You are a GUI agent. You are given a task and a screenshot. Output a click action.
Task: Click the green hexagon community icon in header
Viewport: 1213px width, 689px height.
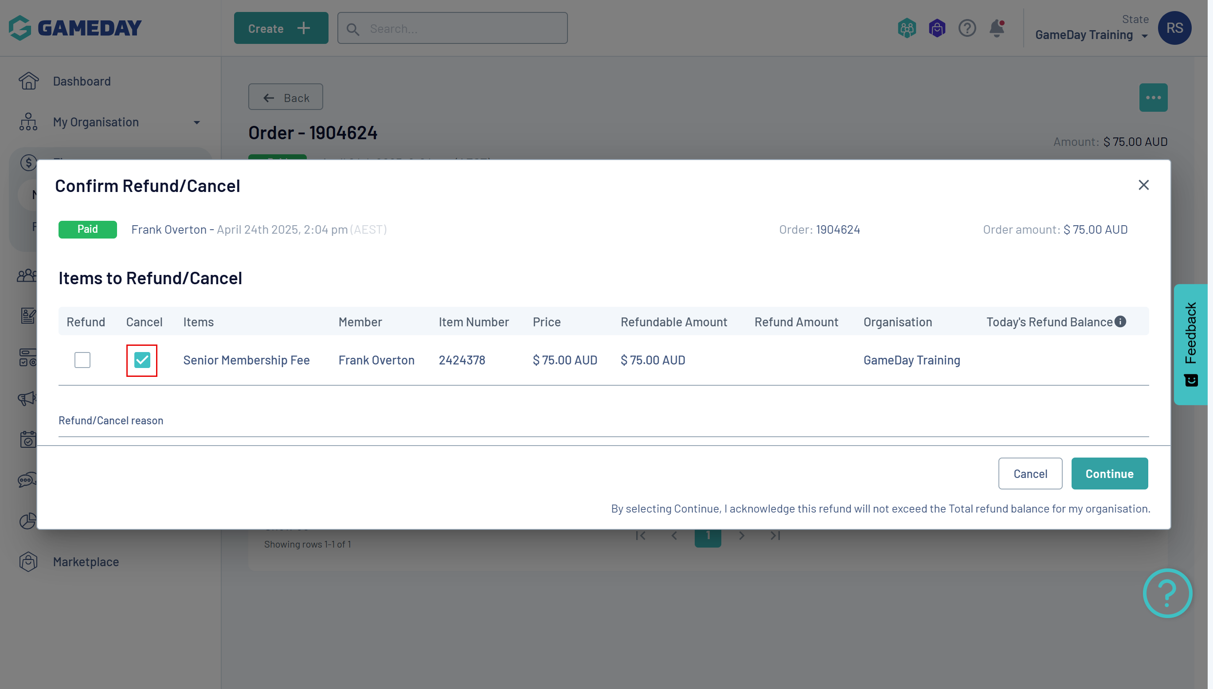pos(907,28)
